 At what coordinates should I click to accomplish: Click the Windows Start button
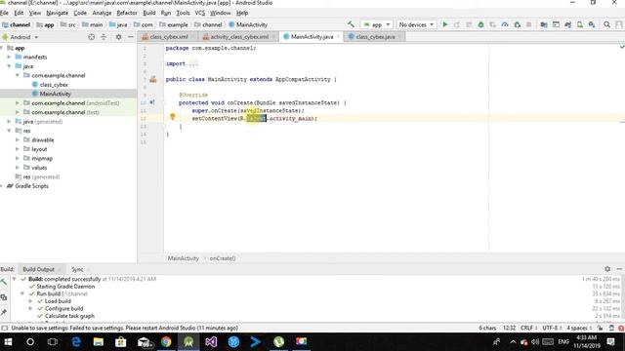tap(8, 341)
